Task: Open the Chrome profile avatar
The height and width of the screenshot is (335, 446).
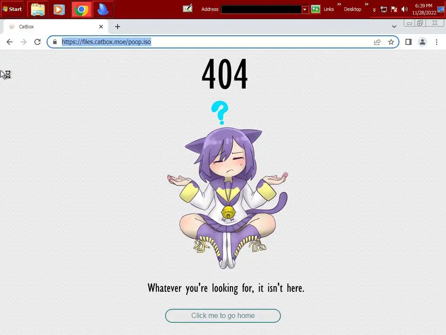Action: click(422, 42)
